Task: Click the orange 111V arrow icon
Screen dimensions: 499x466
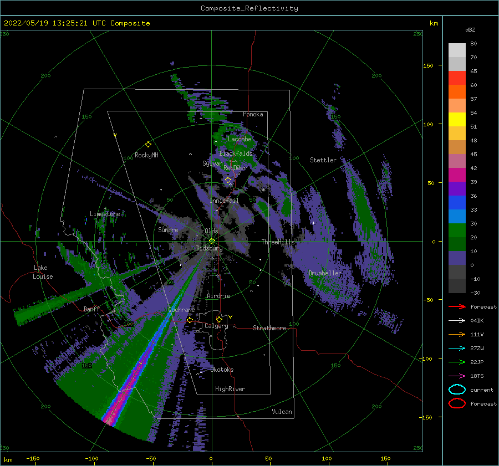Action: (457, 334)
